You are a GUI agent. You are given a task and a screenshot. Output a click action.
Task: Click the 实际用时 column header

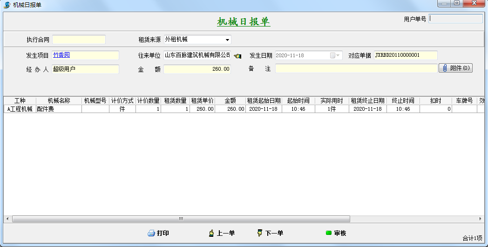coord(332,100)
